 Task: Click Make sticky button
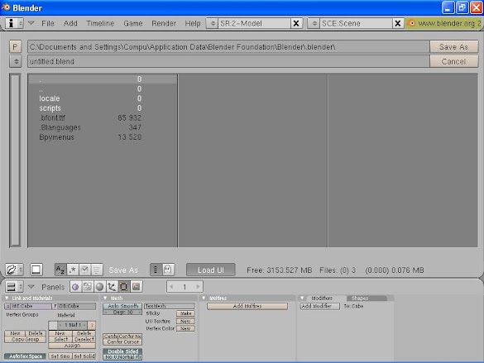click(x=185, y=313)
